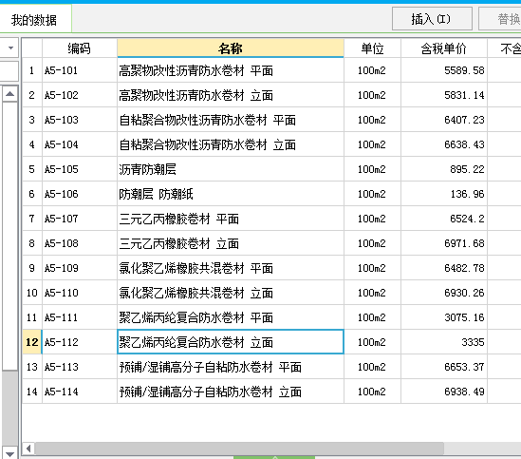The image size is (521, 459).
Task: Click the 名称 column header
Action: [231, 48]
